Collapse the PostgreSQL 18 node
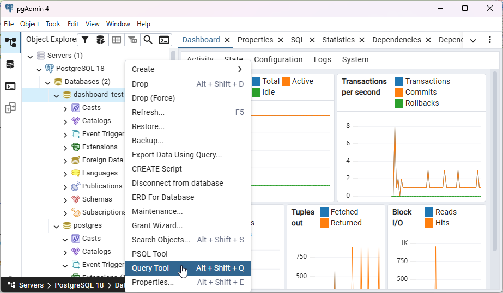The image size is (503, 293). click(x=39, y=70)
